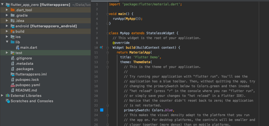The height and width of the screenshot is (126, 269).
Task: Expand External Libraries arrow
Action: point(2,96)
